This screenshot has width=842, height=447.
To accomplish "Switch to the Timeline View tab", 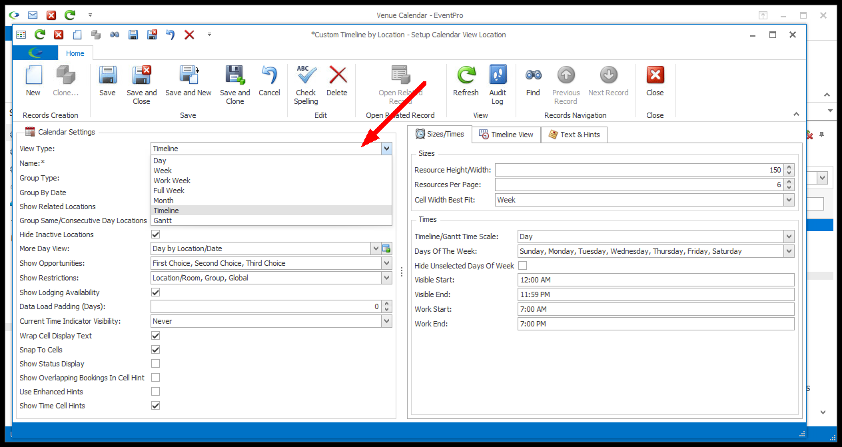I will tap(506, 135).
